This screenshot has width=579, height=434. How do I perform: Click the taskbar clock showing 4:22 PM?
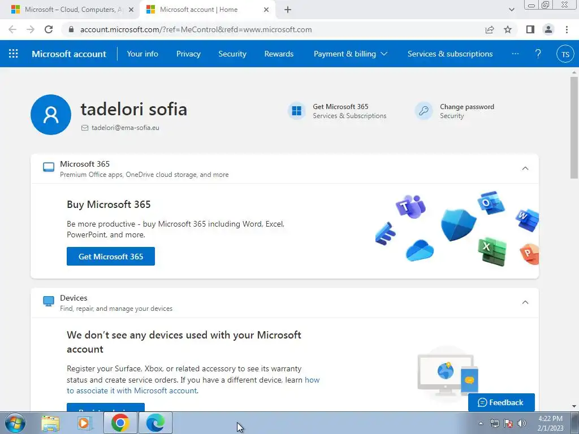[550, 423]
